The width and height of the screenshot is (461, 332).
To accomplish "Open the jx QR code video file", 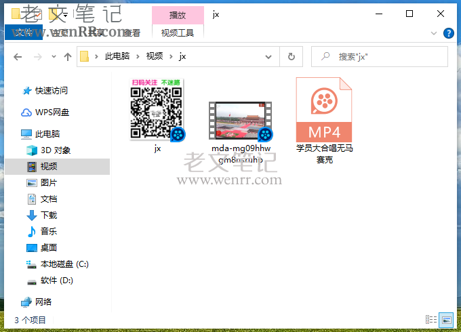I will (x=157, y=109).
